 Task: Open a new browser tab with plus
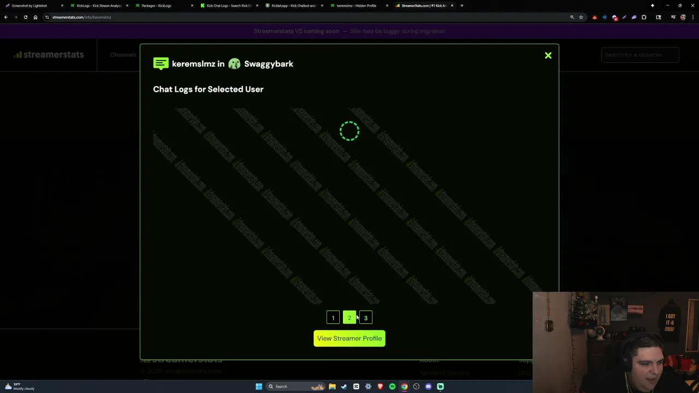[x=462, y=5]
